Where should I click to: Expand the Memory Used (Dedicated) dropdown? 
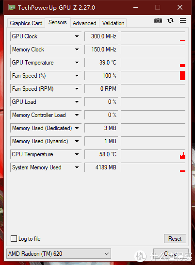pyautogui.click(x=77, y=128)
